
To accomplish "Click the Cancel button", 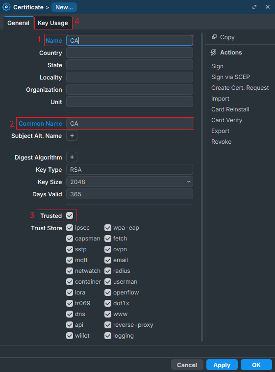I will tap(187, 365).
